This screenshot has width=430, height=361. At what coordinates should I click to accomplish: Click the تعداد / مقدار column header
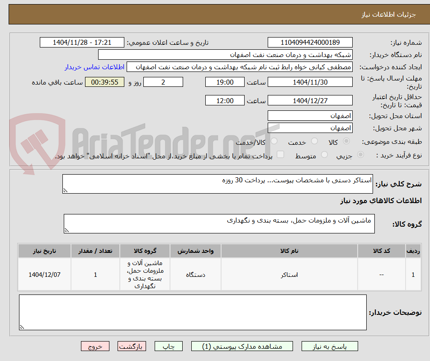click(x=95, y=251)
